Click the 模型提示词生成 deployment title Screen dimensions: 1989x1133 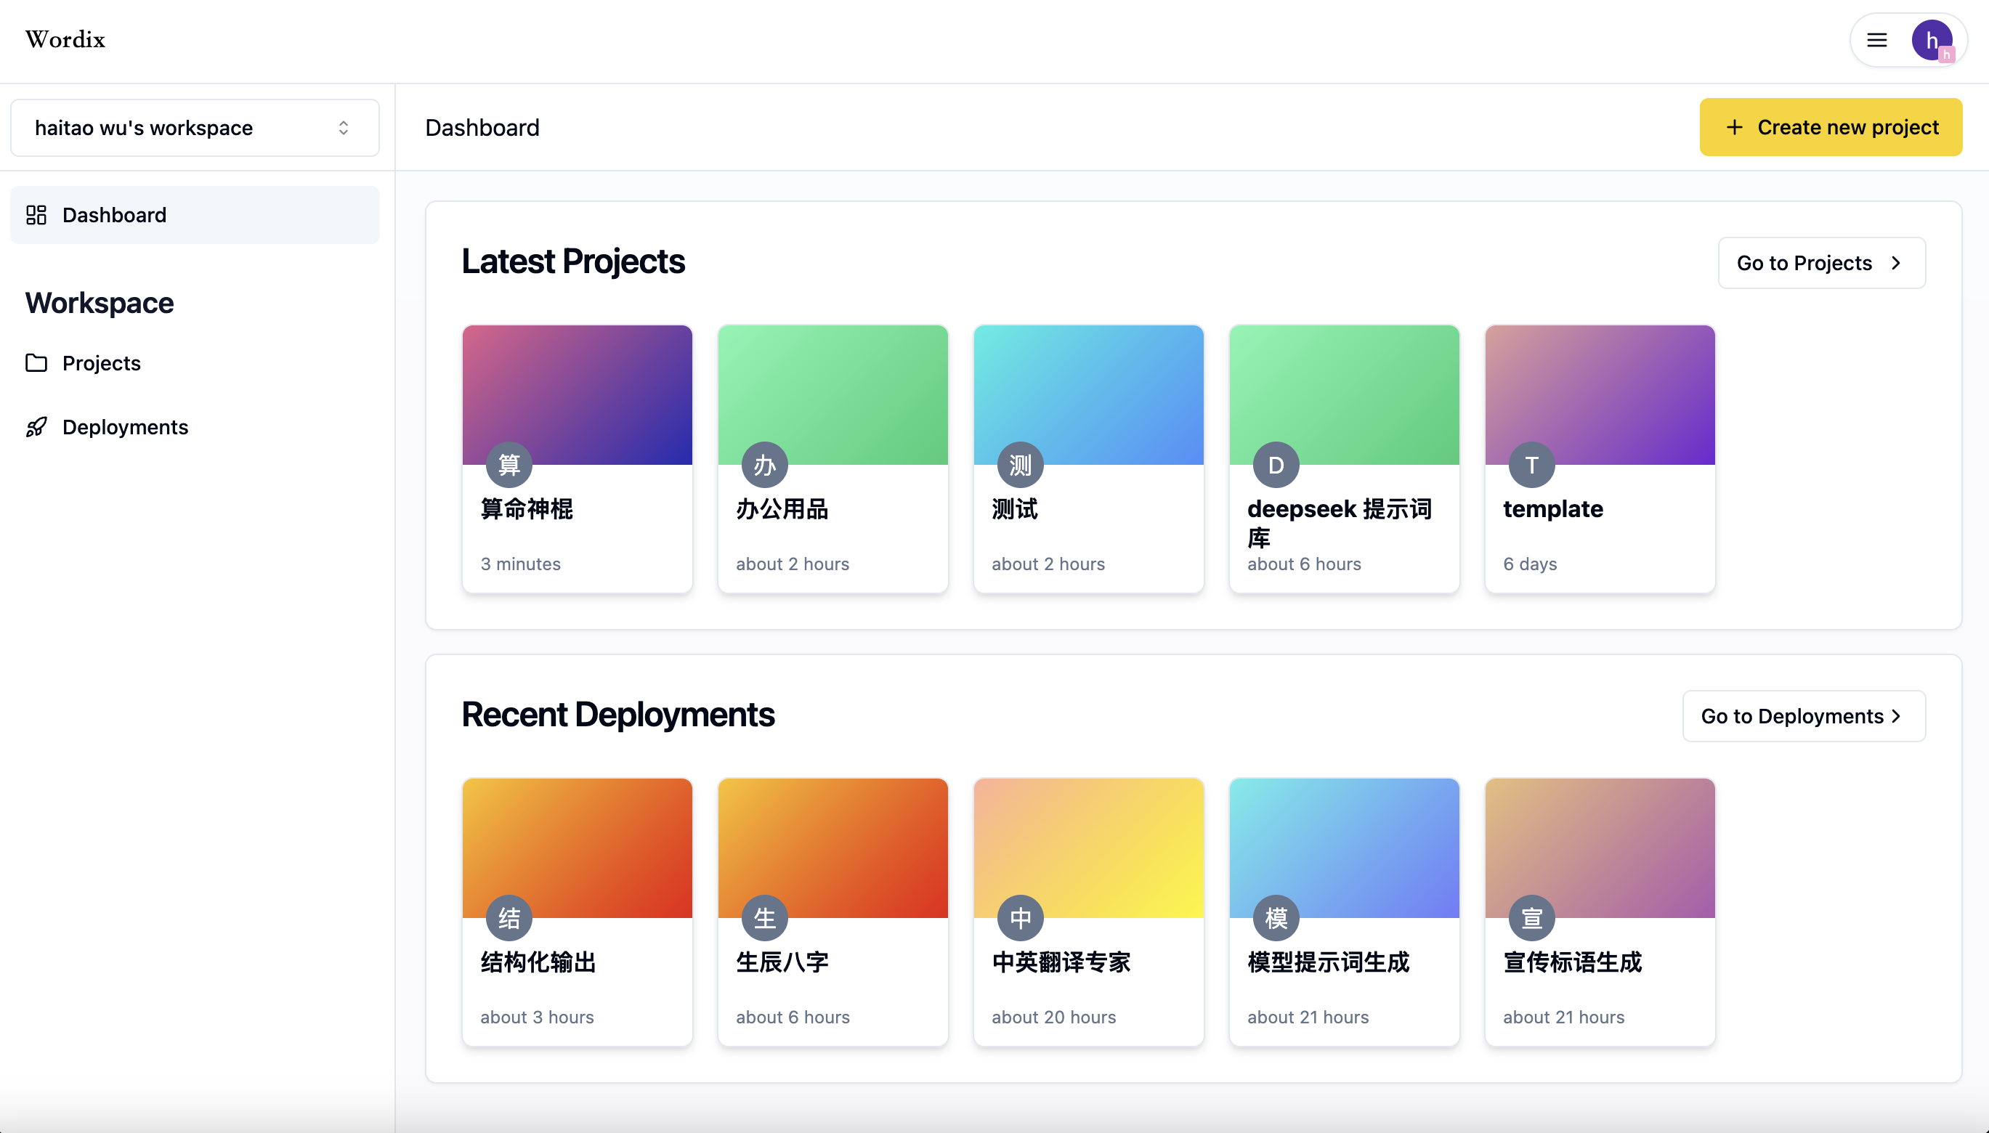(1329, 962)
